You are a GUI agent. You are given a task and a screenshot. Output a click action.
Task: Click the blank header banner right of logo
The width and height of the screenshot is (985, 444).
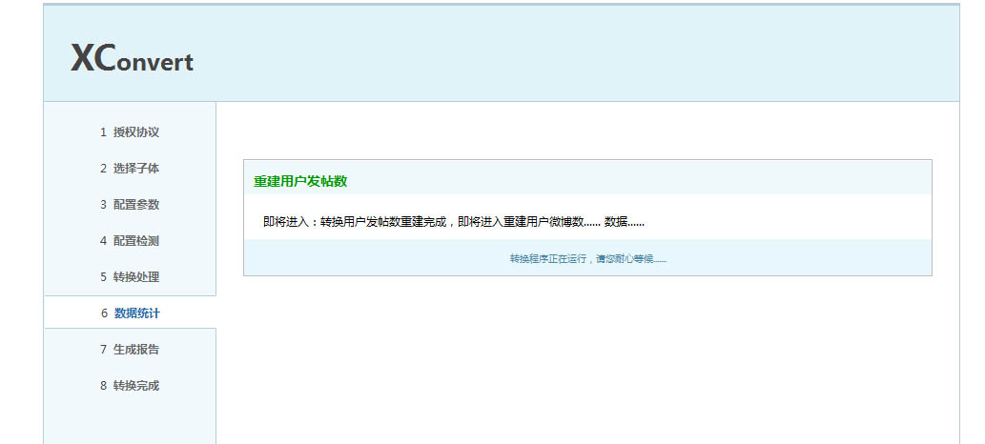click(572, 55)
